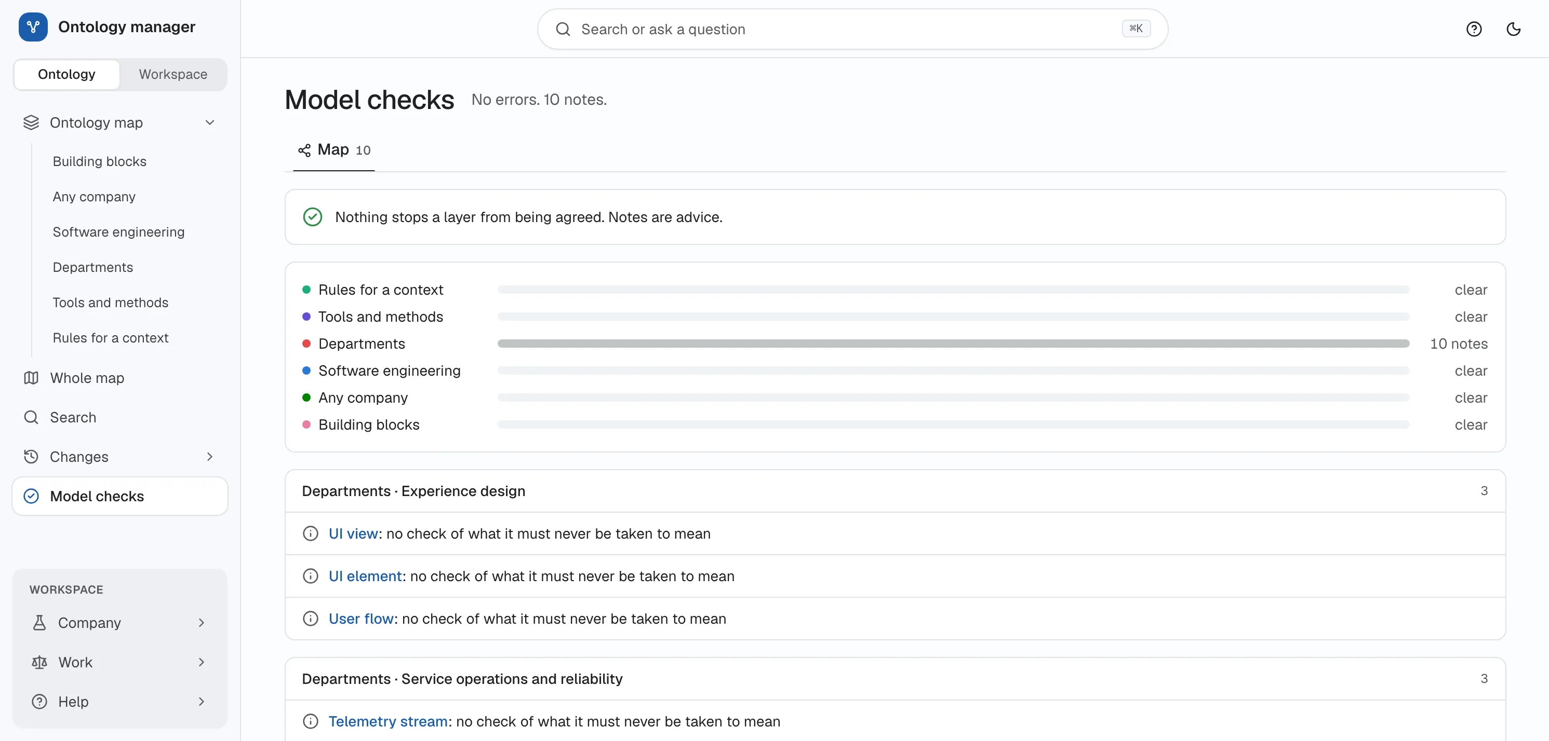
Task: Switch to the Ontology segment
Action: (x=66, y=74)
